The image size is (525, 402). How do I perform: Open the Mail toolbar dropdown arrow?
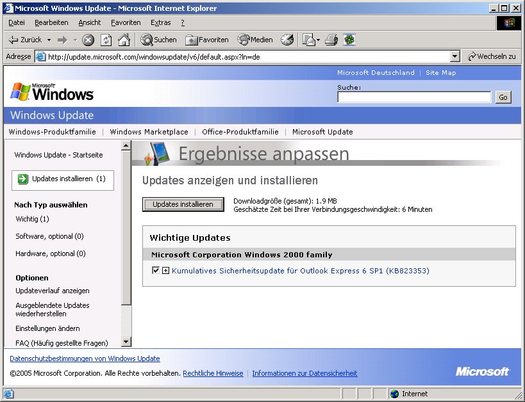point(318,40)
